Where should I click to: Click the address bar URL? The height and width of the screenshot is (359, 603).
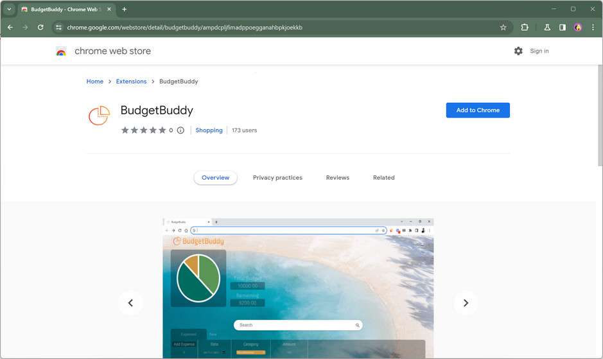click(184, 28)
